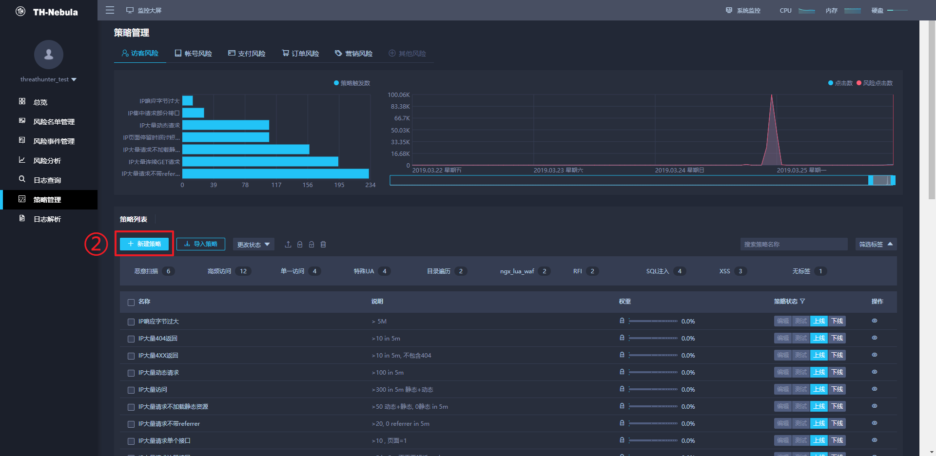View IP大量404返回 via its eye icon
Image resolution: width=936 pixels, height=456 pixels.
pos(875,338)
